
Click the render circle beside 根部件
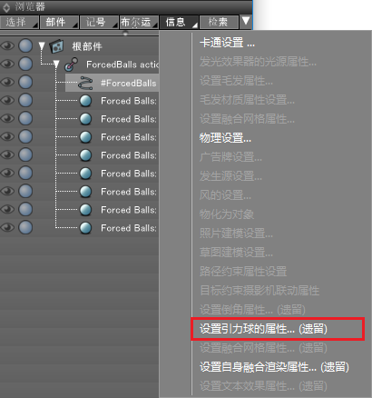(25, 46)
